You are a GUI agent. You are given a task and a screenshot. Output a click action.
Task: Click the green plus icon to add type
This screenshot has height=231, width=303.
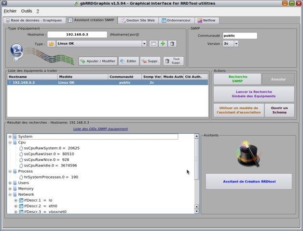[163, 44]
